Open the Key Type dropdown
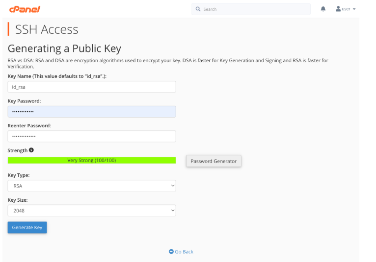Screen dimensions: 376x262 (91, 186)
